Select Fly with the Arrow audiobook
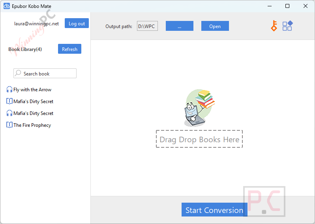 click(32, 90)
